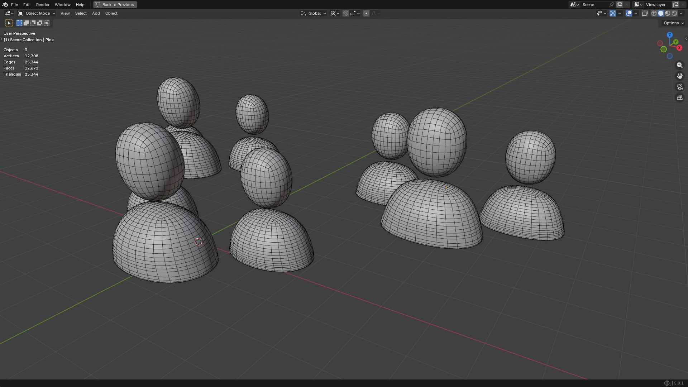This screenshot has height=387, width=688.
Task: Switch to wireframe viewport shading
Action: (x=654, y=13)
